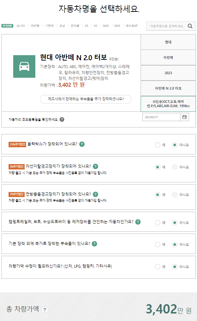The height and width of the screenshot is (321, 197).
Task: Click 제조사 부속품 추가 장착 button
Action: [x=86, y=99]
